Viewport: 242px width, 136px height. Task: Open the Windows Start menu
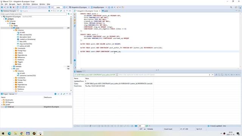pos(3,133)
